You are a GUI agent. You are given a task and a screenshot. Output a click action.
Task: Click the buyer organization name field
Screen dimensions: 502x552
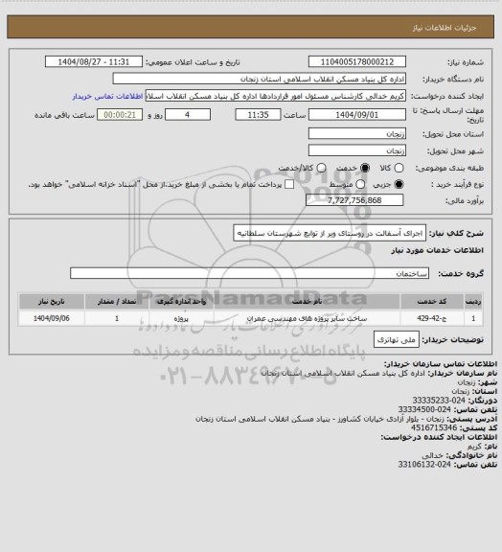coord(259,79)
